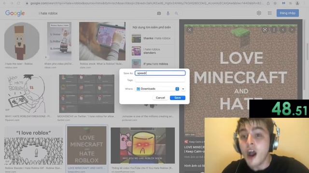This screenshot has width=309, height=173.
Task: Expand the save dialog with chevron arrow
Action: click(x=183, y=89)
